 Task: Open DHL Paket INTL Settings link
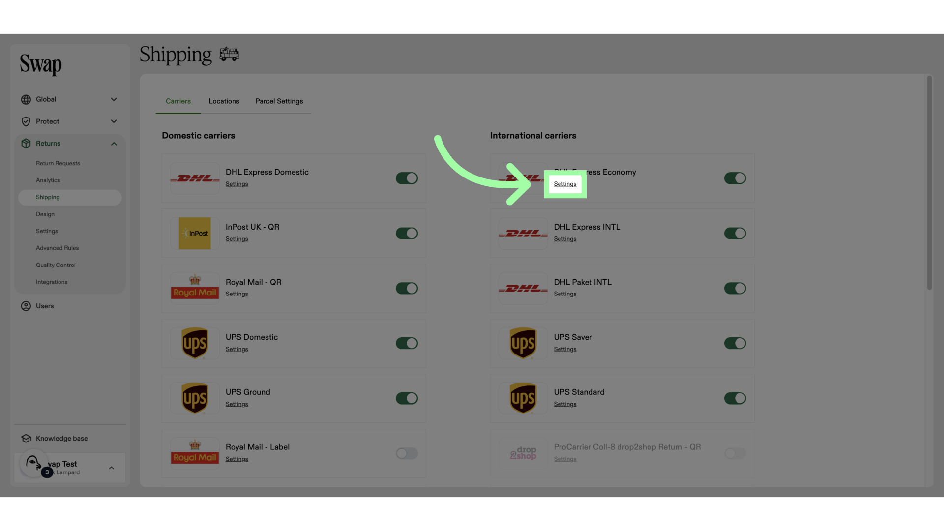565,294
